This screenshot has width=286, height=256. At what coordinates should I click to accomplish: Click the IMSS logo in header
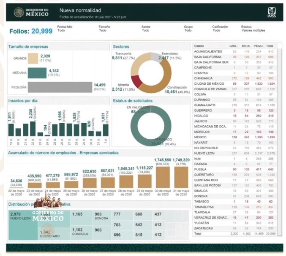click(x=271, y=12)
